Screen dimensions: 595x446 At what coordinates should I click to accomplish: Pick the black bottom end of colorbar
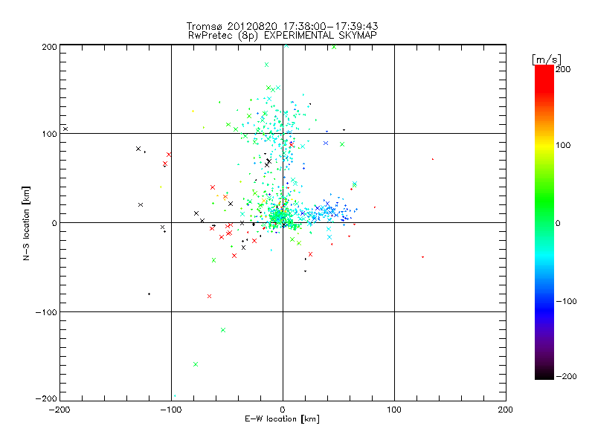pos(544,375)
